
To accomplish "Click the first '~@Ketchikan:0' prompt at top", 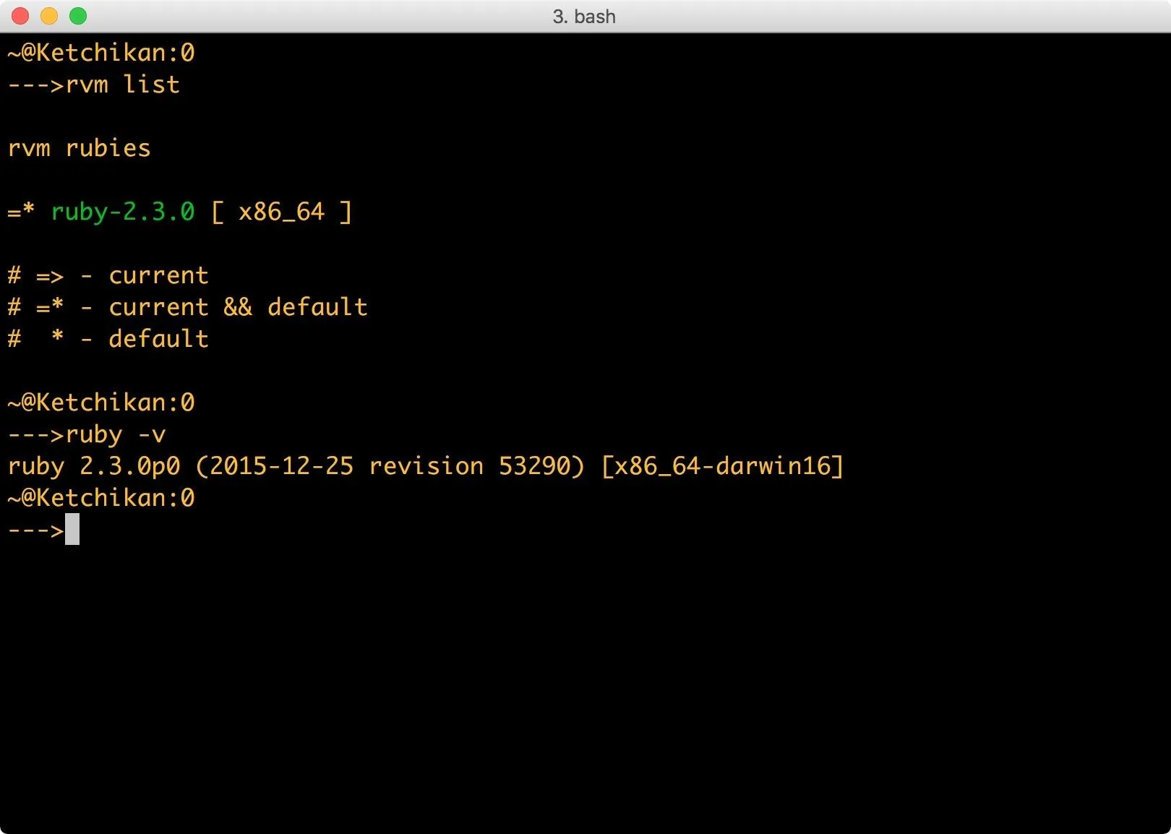I will [100, 53].
